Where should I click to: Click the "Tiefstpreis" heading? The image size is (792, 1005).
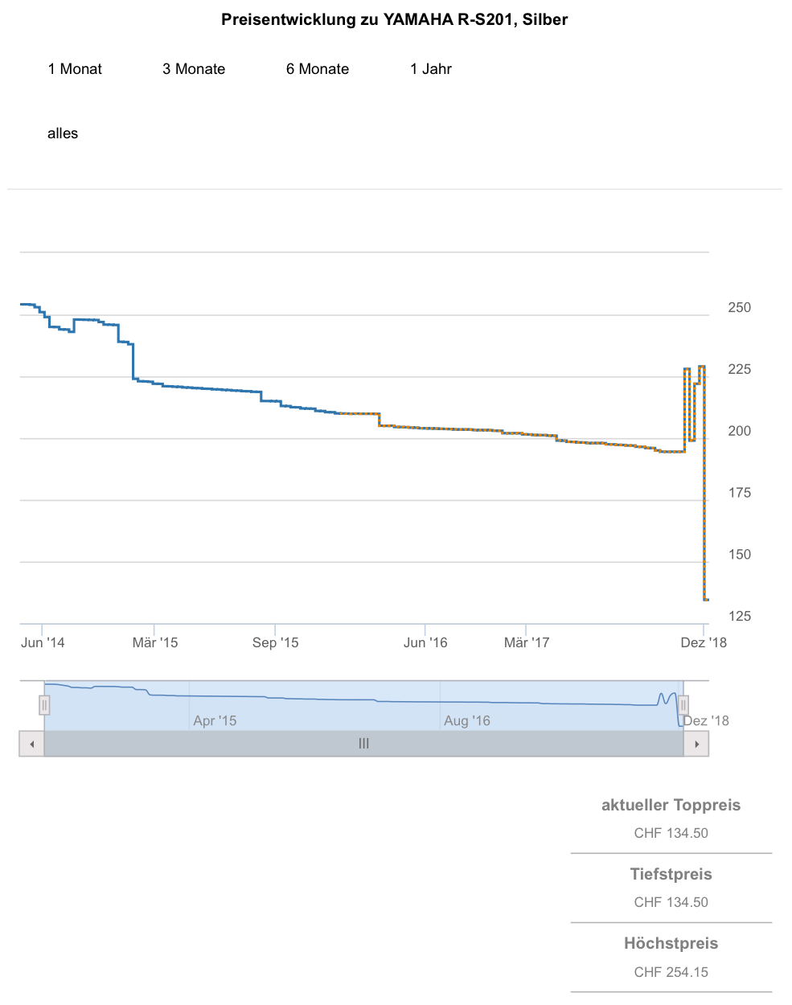pyautogui.click(x=671, y=874)
